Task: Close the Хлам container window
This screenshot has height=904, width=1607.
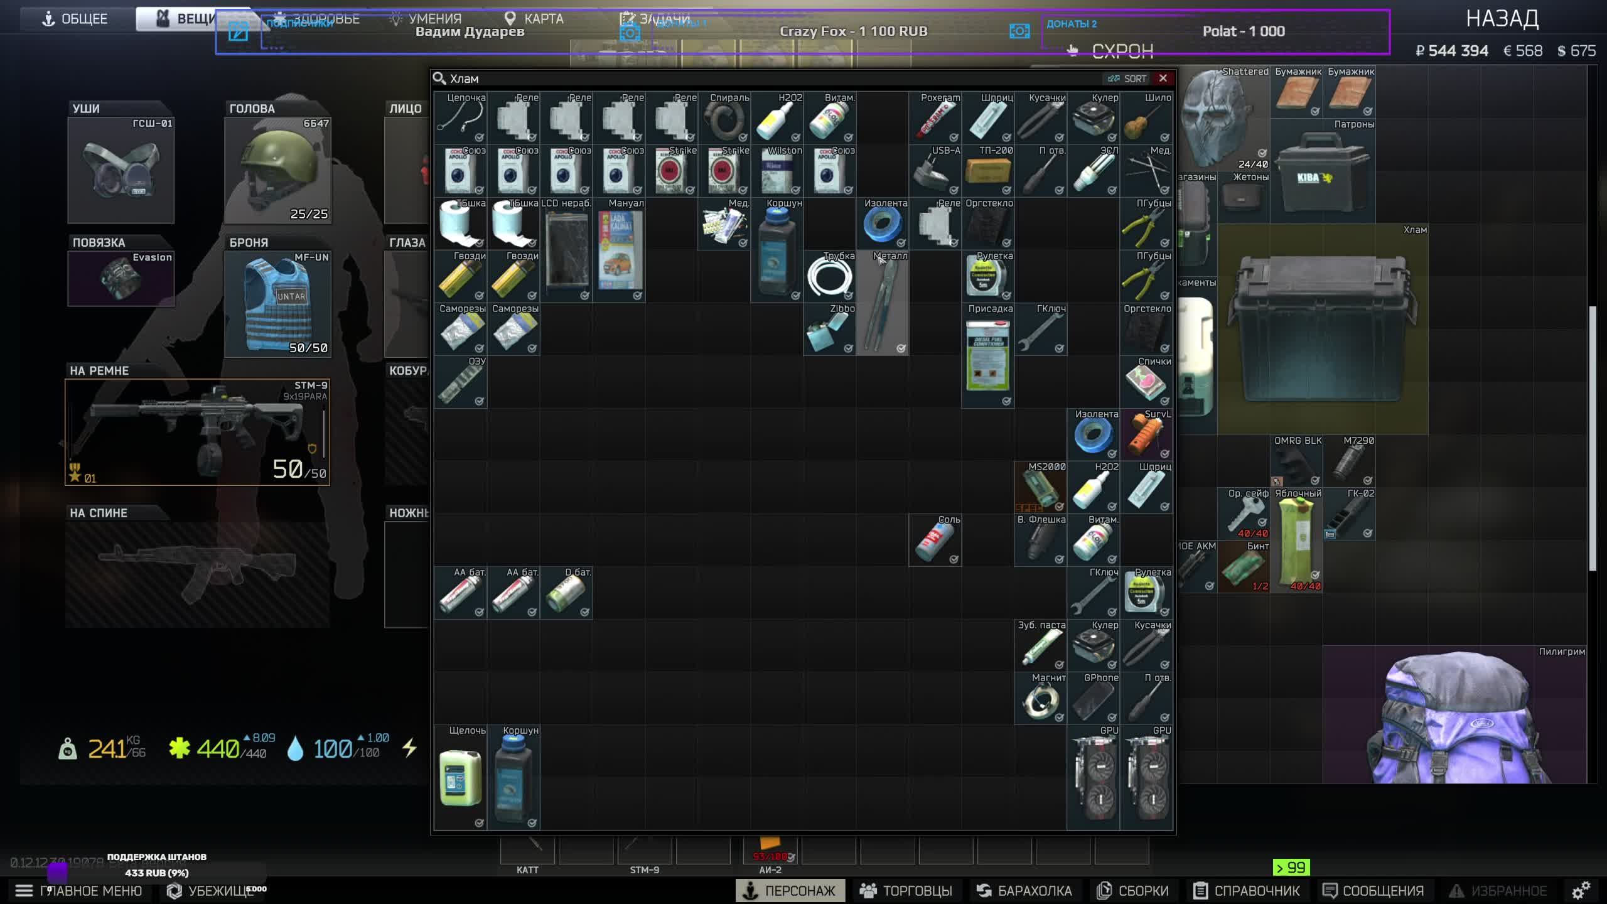Action: 1163,78
